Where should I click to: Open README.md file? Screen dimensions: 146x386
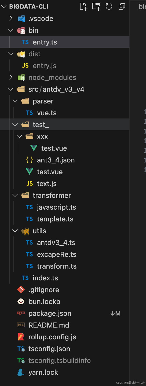coord(65,325)
